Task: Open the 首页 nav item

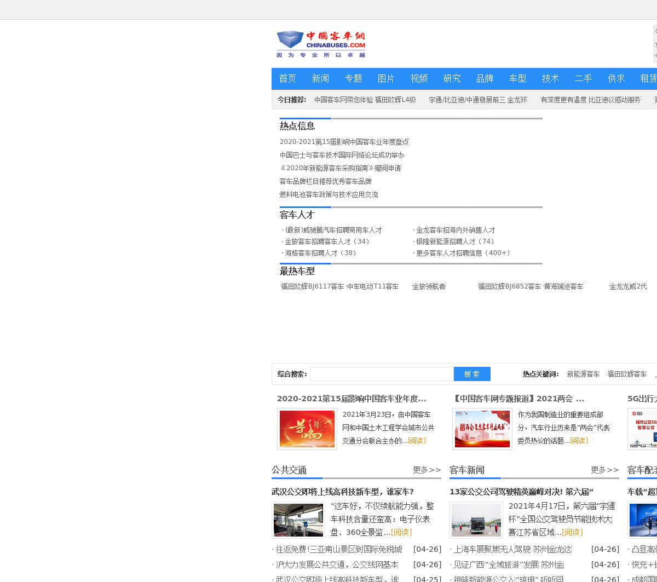Action: [x=287, y=78]
